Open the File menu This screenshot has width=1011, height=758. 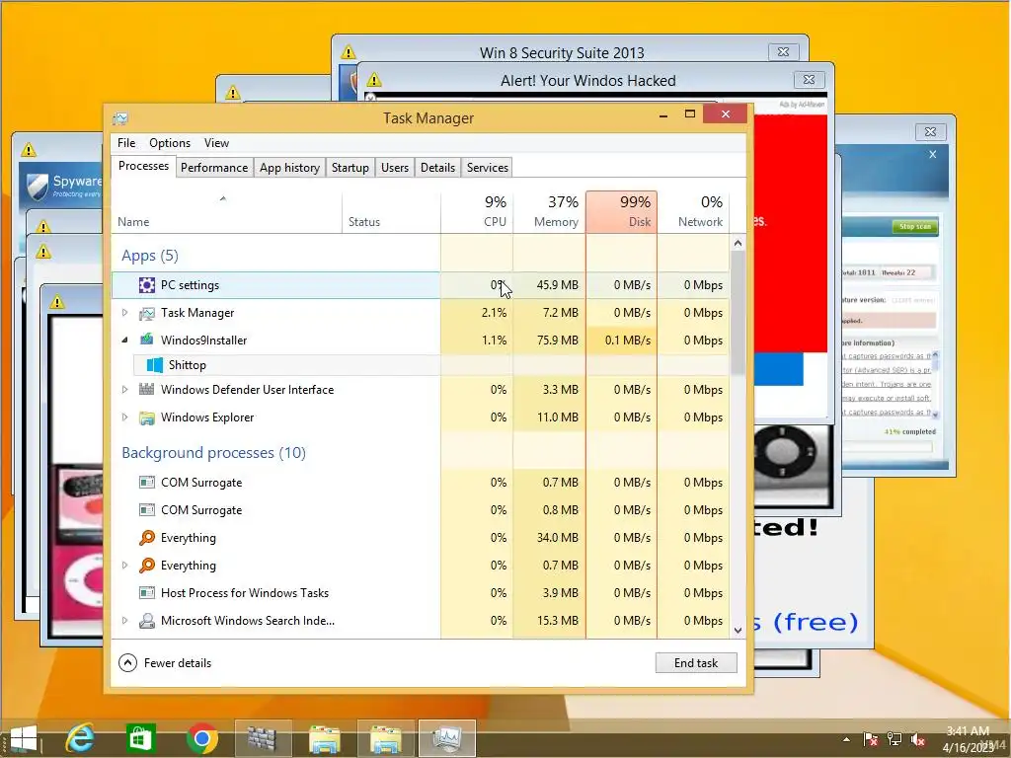coord(126,143)
